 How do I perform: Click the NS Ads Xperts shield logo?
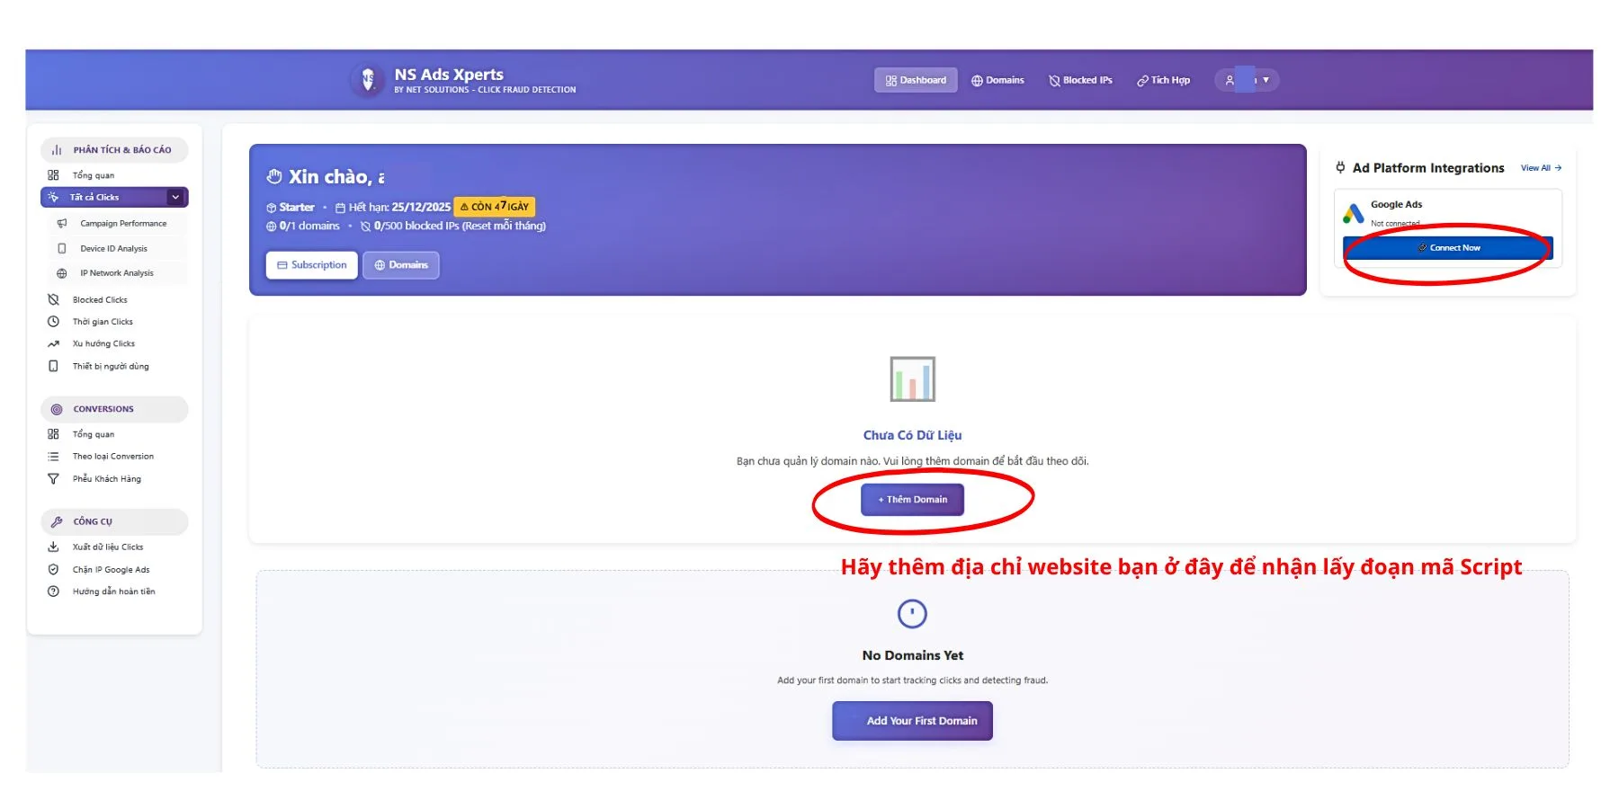click(x=368, y=80)
